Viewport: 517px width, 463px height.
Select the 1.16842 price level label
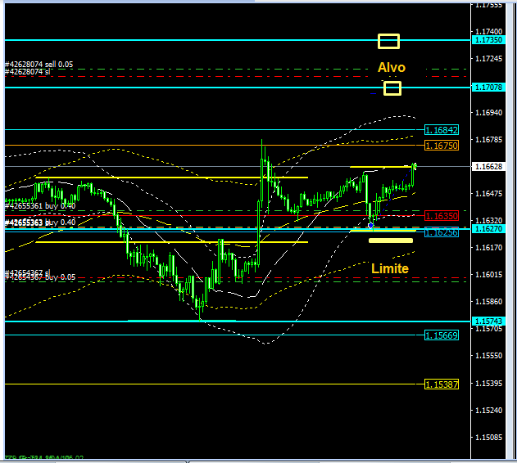[442, 130]
